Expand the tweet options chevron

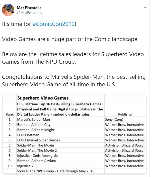[145, 7]
